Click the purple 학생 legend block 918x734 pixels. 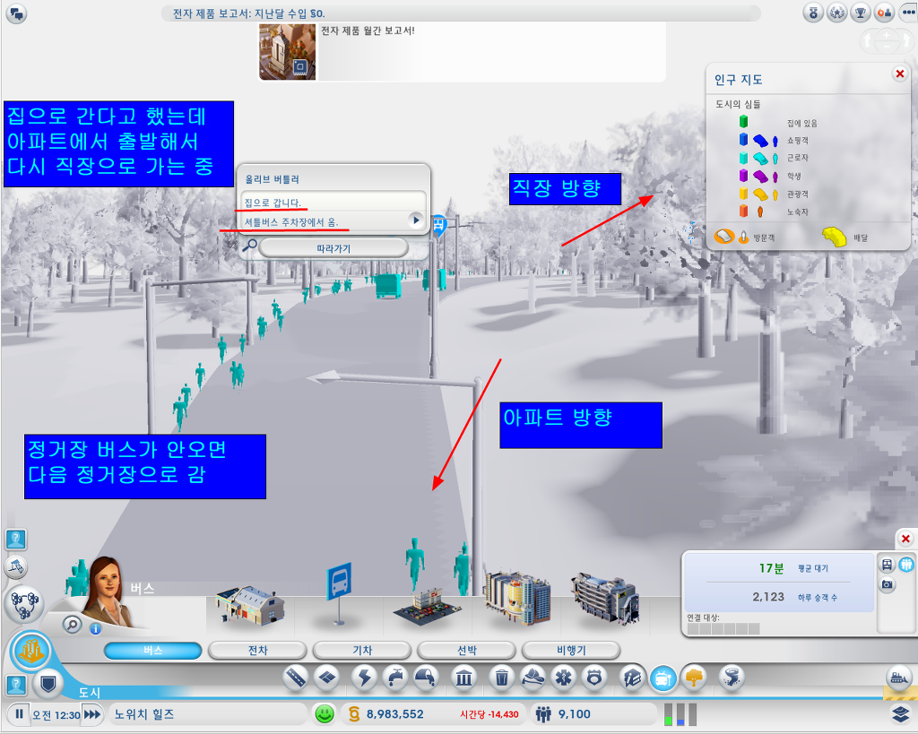coord(743,176)
